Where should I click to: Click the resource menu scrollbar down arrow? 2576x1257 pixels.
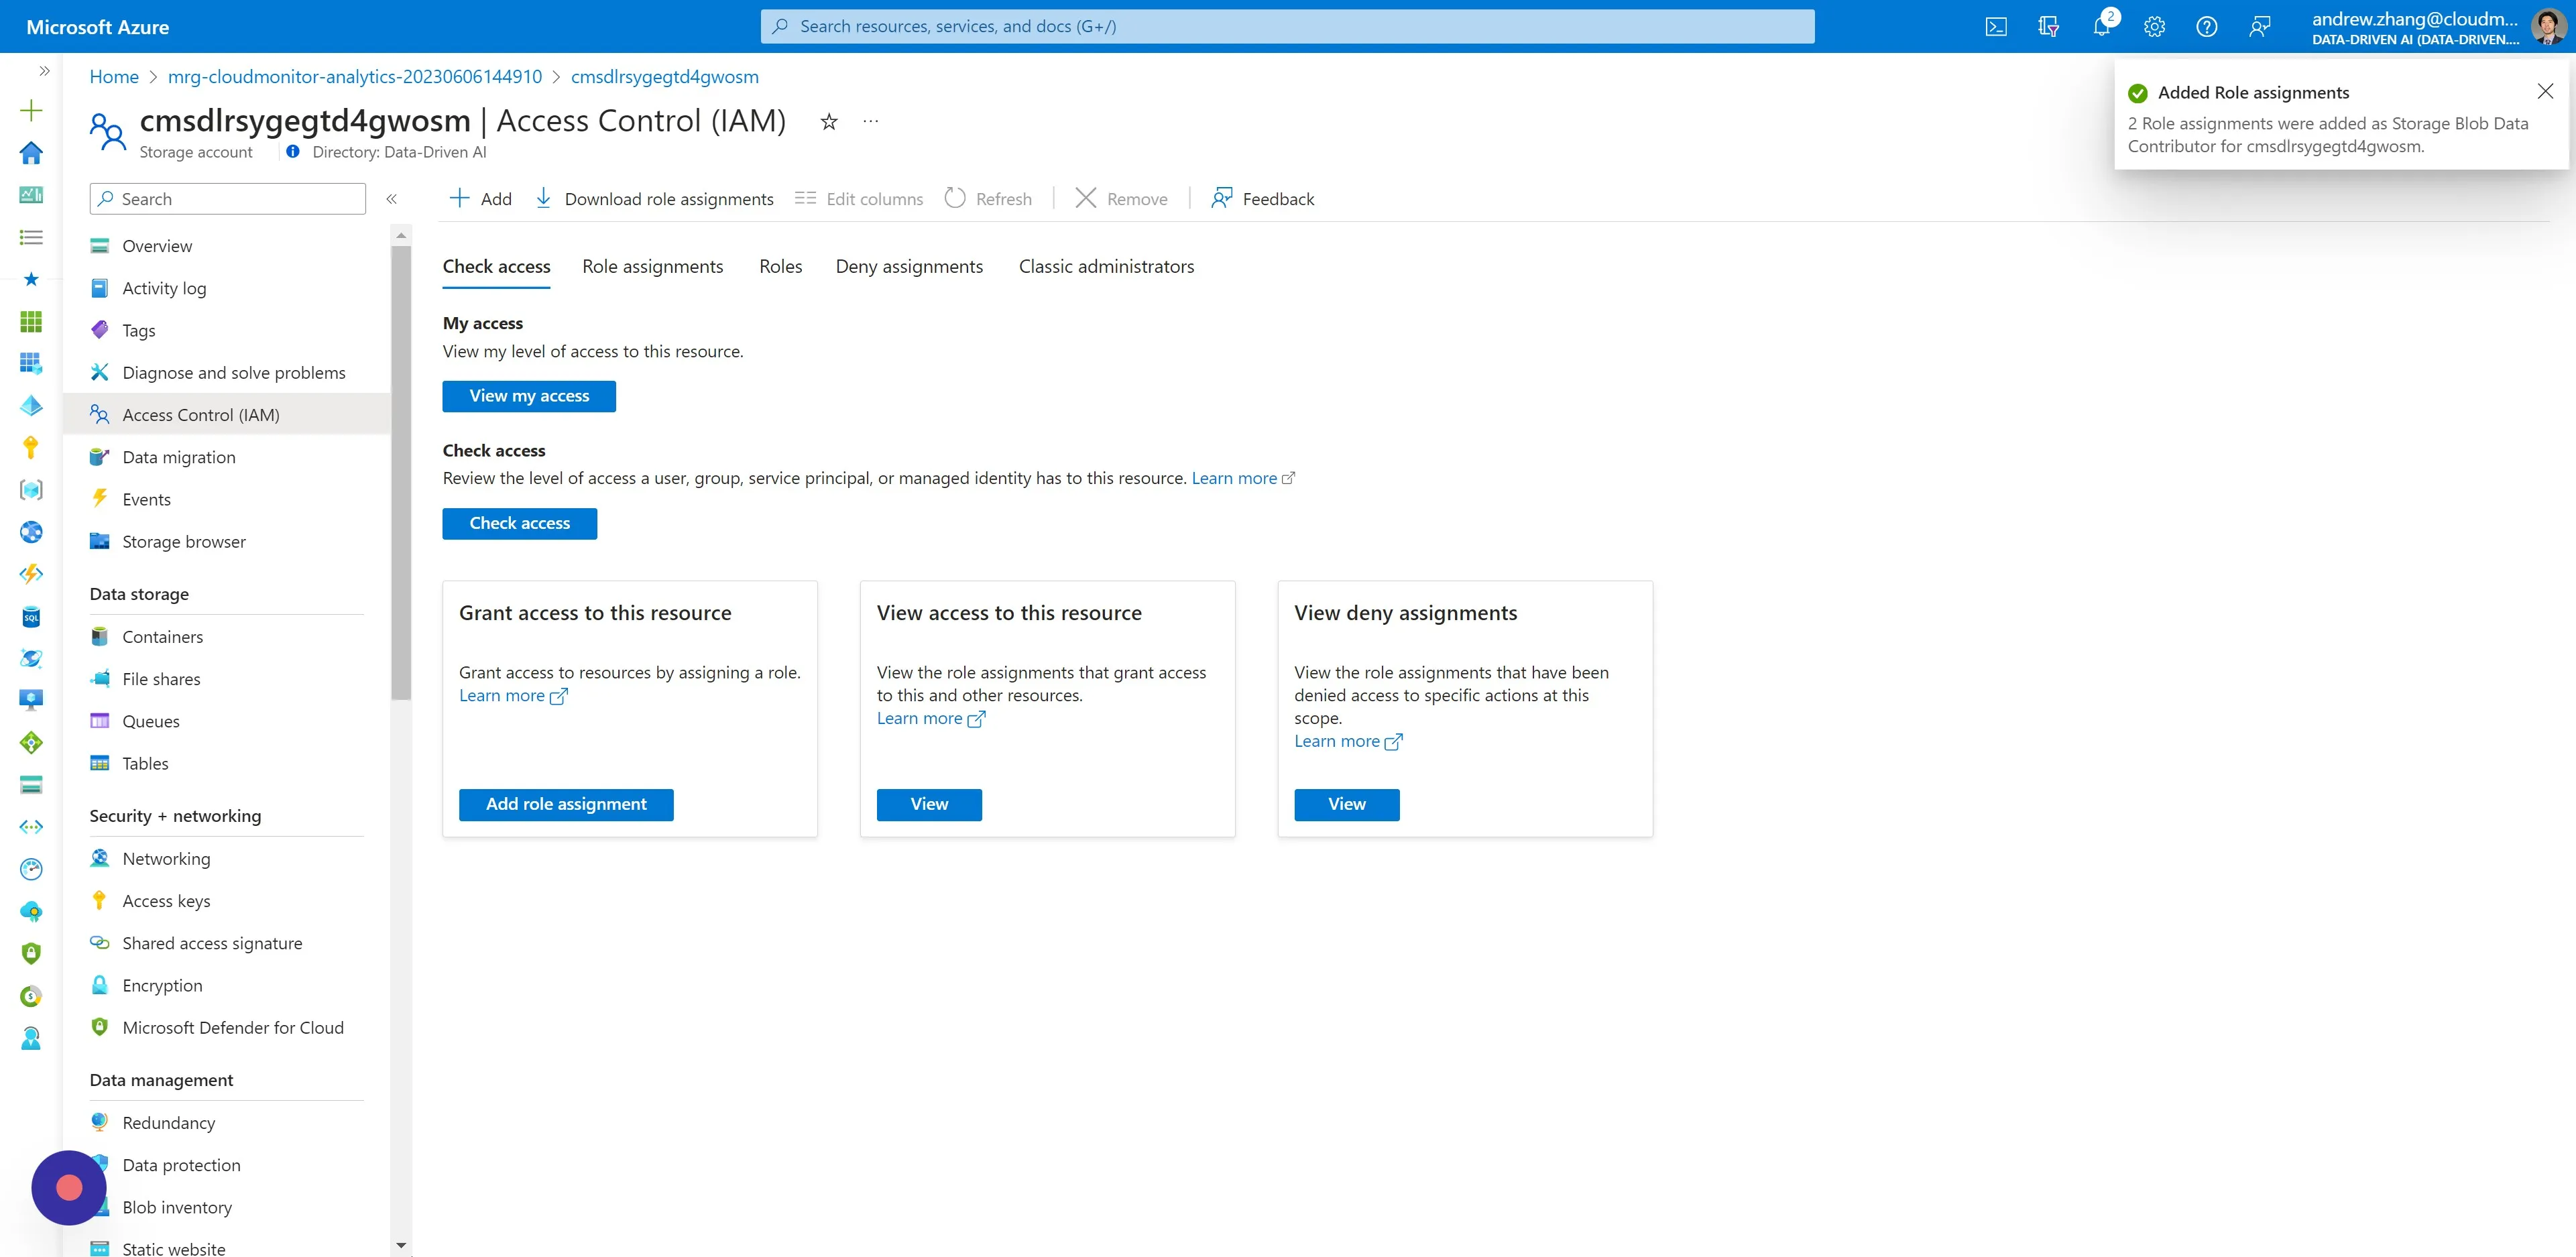(x=401, y=1246)
